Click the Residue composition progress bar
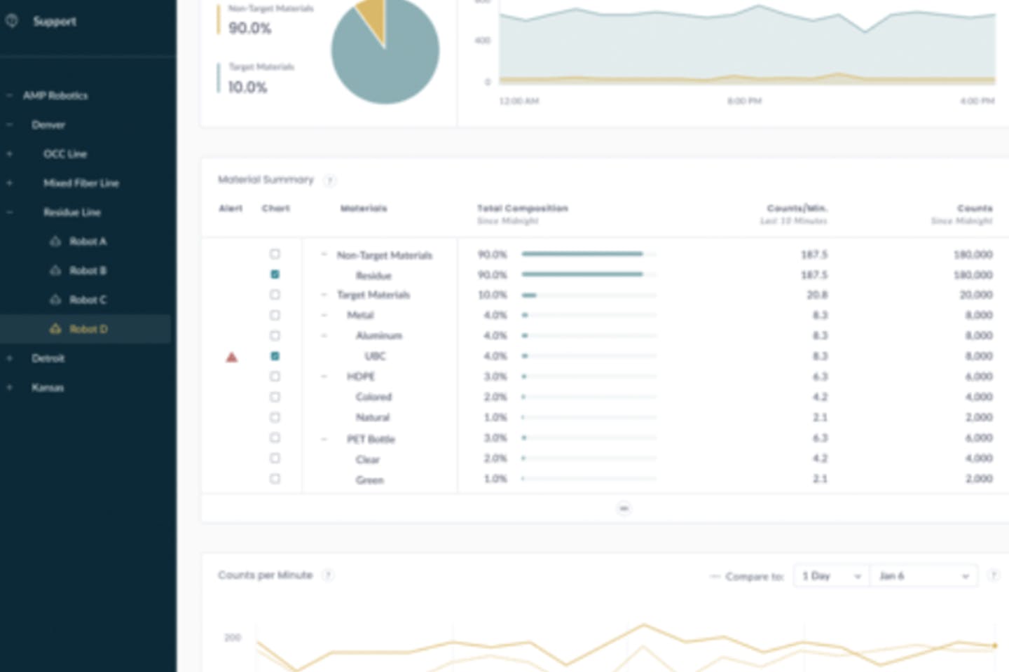This screenshot has height=672, width=1009. [589, 274]
